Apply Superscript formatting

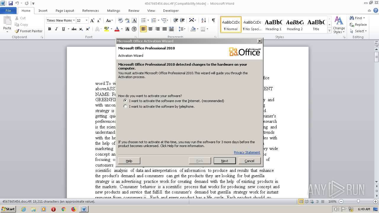(x=88, y=29)
